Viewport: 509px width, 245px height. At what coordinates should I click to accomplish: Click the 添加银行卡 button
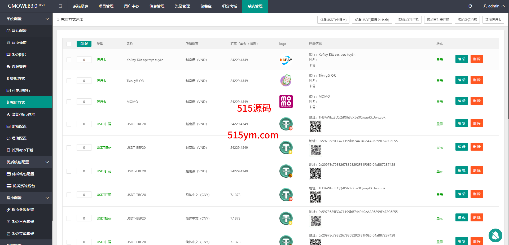pyautogui.click(x=493, y=20)
